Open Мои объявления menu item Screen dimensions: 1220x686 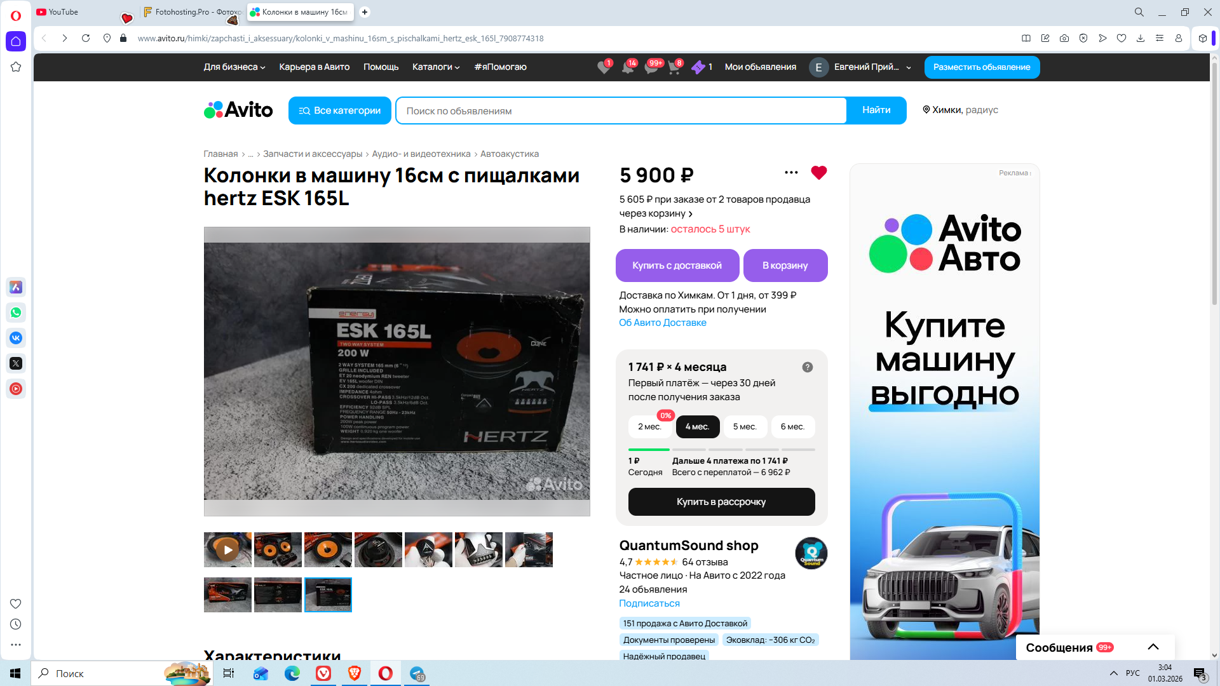pyautogui.click(x=760, y=67)
